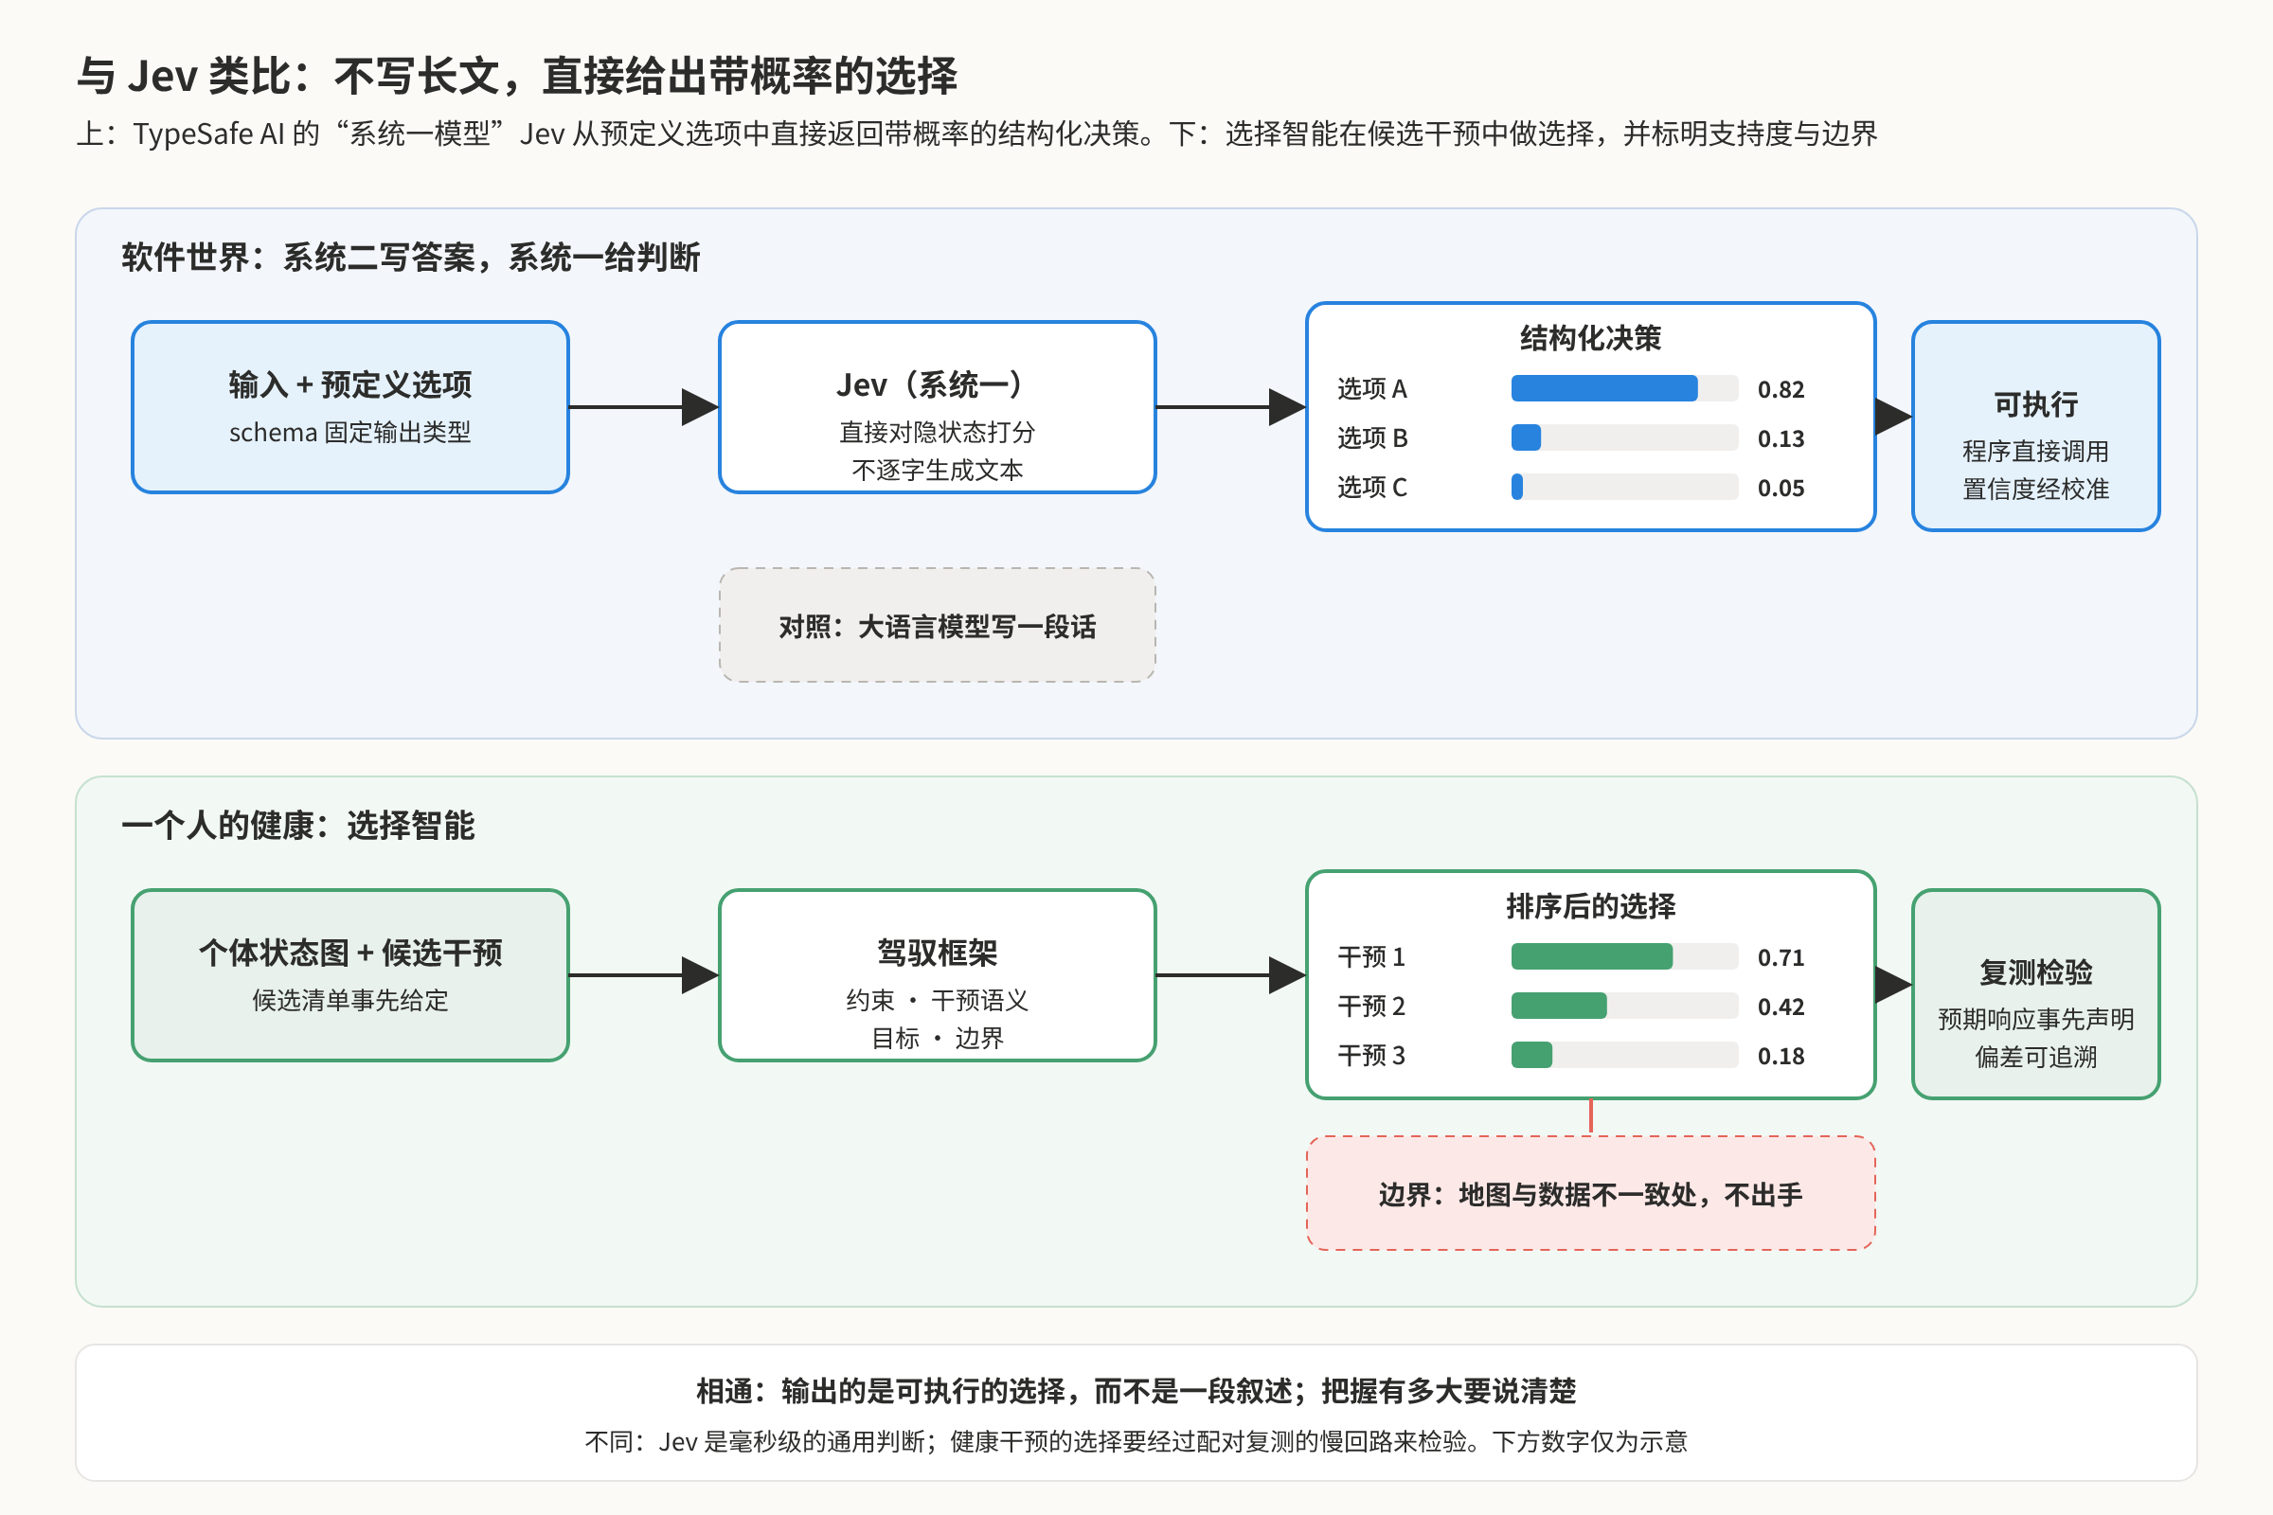Click the text 程序直接调用
The image size is (2273, 1515).
click(x=2035, y=452)
